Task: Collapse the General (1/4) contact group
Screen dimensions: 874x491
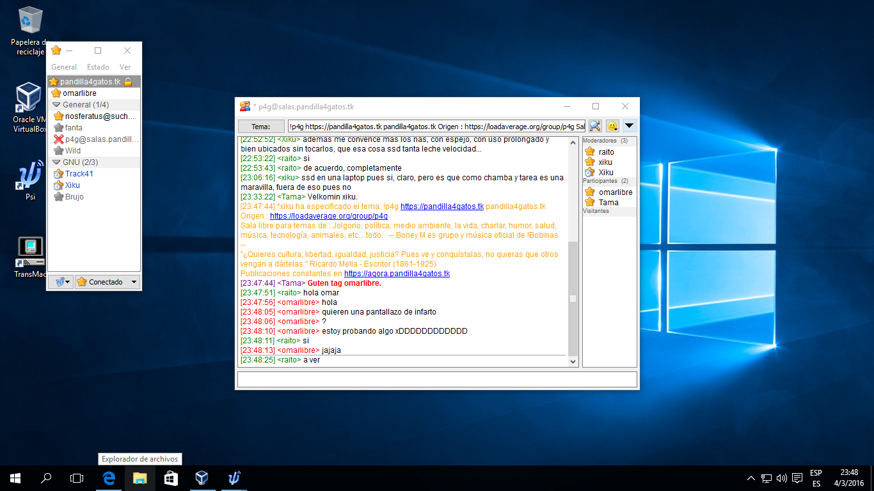Action: (x=56, y=105)
